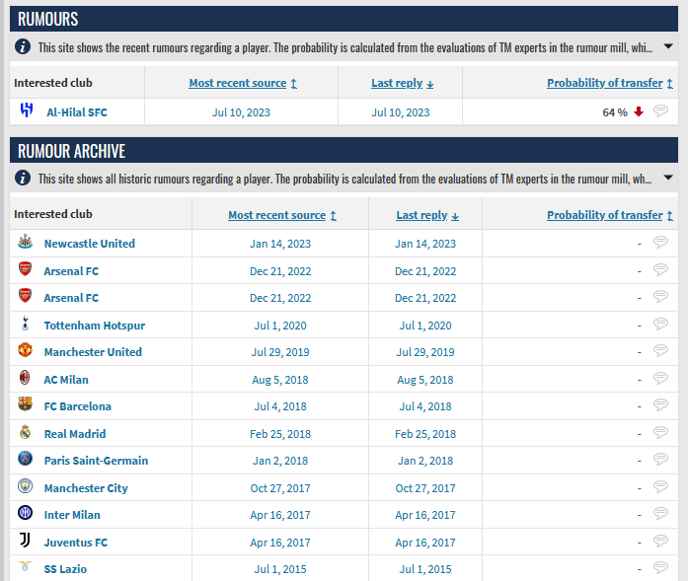Click Manchester United source date Jul 29, 2019
Viewport: 688px width, 581px height.
(x=280, y=352)
